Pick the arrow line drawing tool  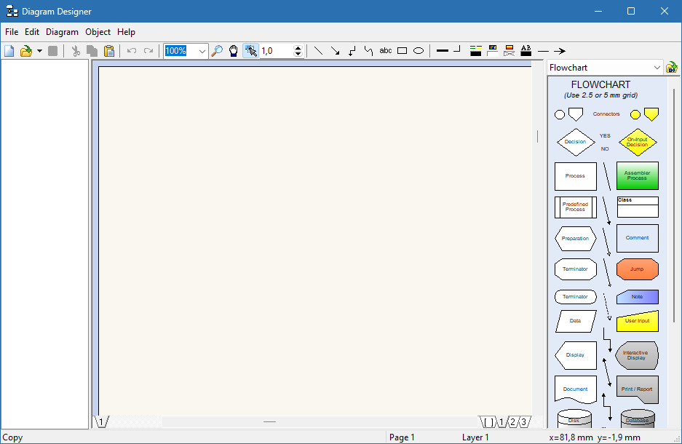335,51
